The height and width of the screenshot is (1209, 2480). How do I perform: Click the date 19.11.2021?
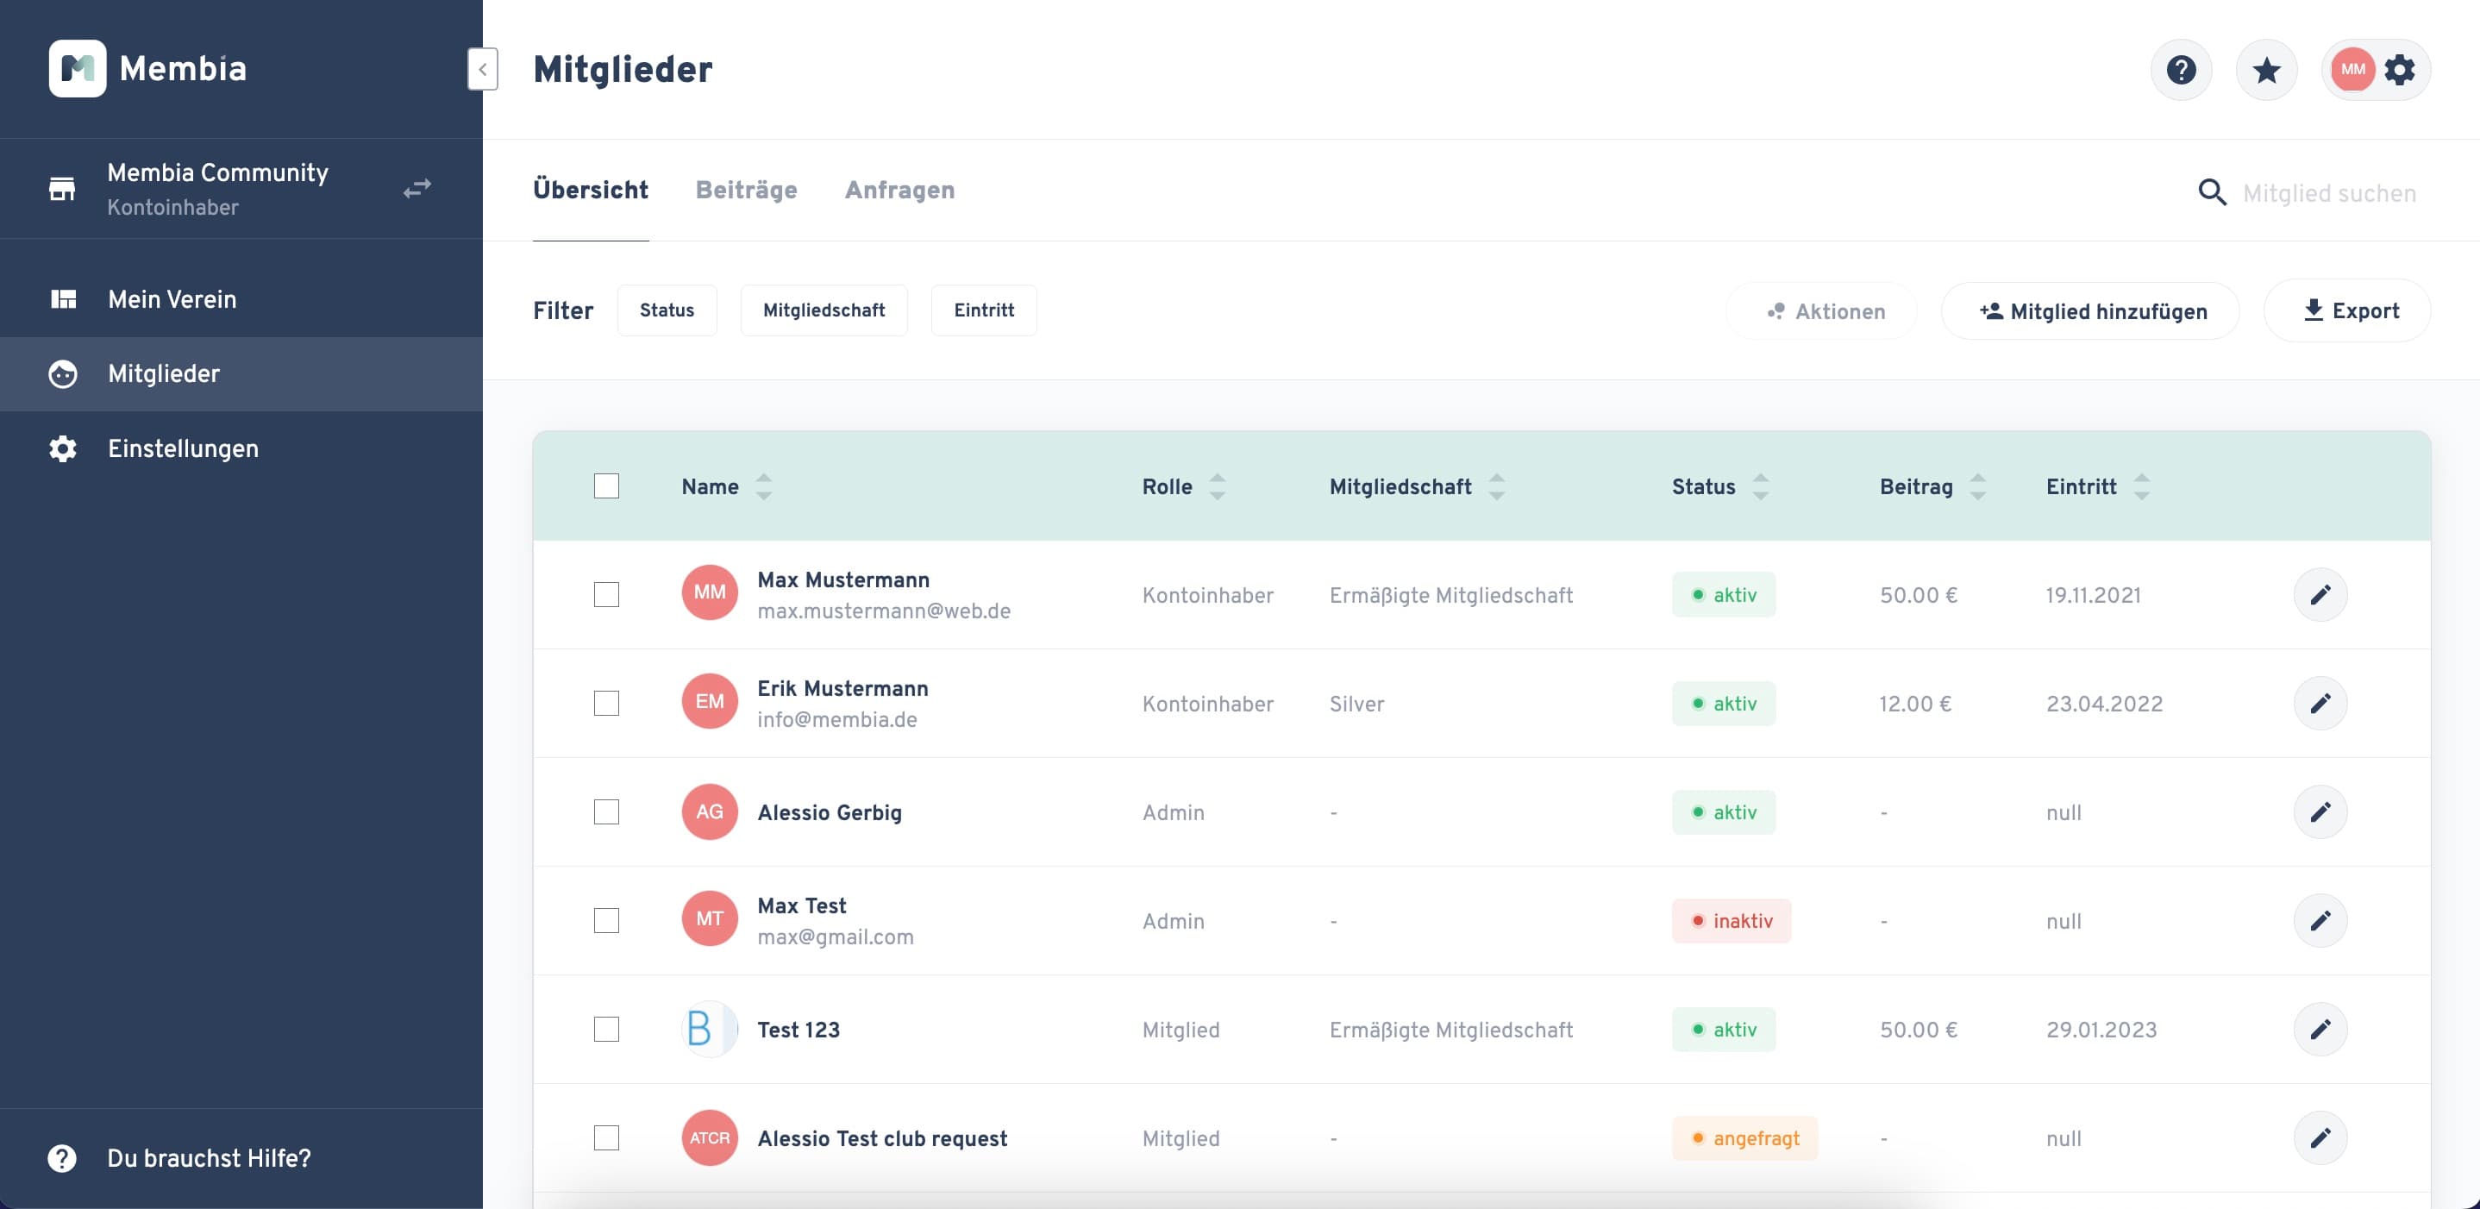click(x=2093, y=595)
